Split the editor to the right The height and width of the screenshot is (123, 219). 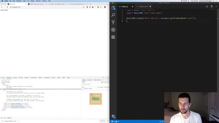[211, 6]
